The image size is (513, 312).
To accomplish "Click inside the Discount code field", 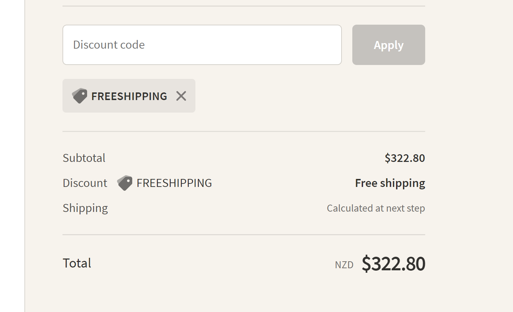I will click(202, 44).
